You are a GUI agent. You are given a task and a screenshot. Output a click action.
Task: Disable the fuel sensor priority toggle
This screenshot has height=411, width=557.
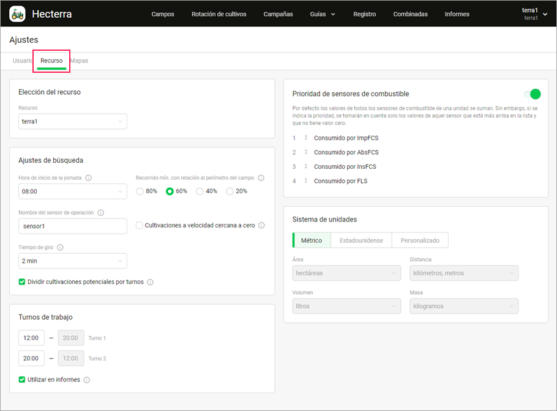coord(532,94)
